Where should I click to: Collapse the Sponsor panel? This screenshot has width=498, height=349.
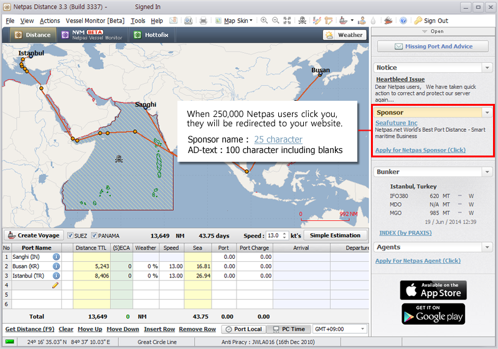click(x=487, y=113)
